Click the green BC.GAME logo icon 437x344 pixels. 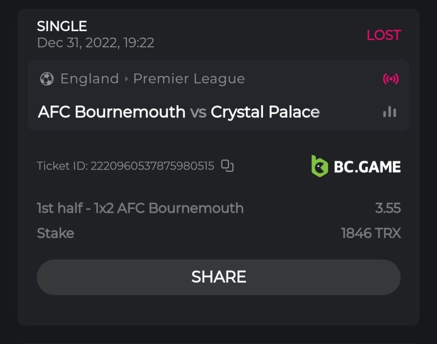(x=319, y=166)
